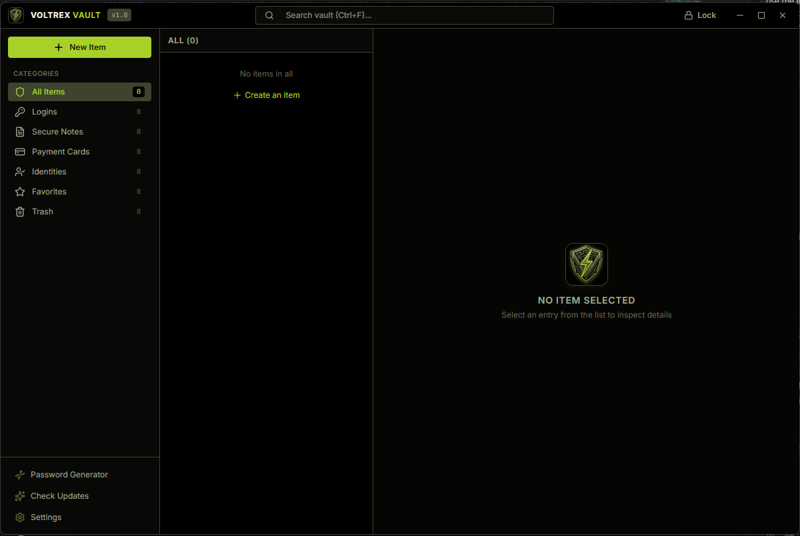Click the search magnifier icon
Viewport: 800px width, 536px height.
coord(269,15)
